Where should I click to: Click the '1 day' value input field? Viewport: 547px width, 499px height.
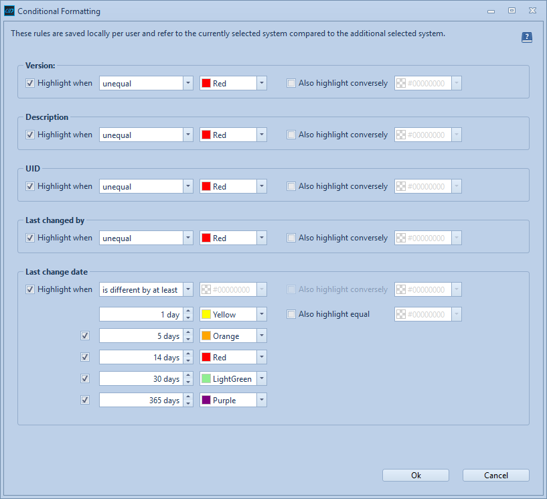[x=141, y=314]
